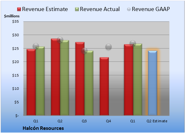
Task: Select the "Revenue Actual" legend label
Action: pos(100,9)
